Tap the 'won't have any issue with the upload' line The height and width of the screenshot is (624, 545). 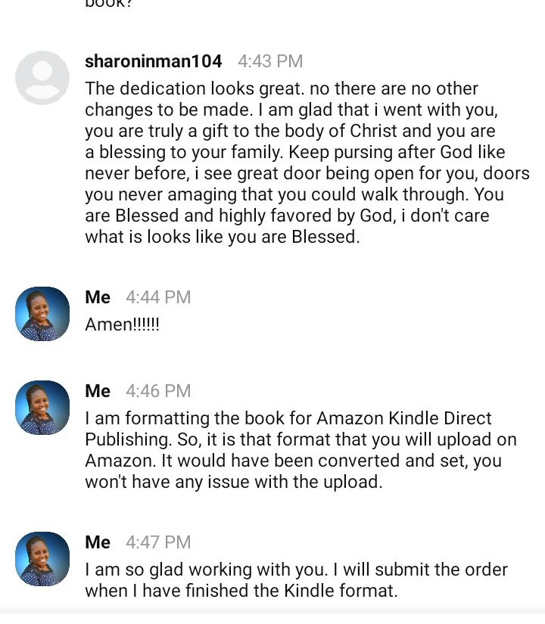tap(233, 482)
